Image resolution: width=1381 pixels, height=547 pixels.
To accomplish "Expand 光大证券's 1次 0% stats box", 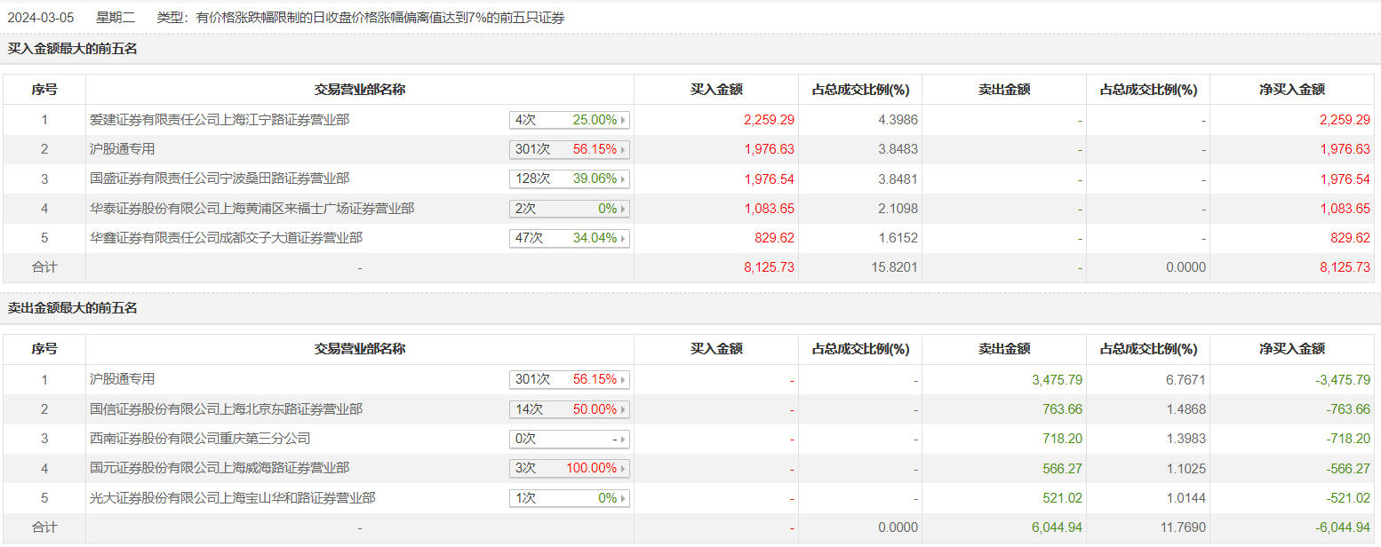I will (624, 499).
